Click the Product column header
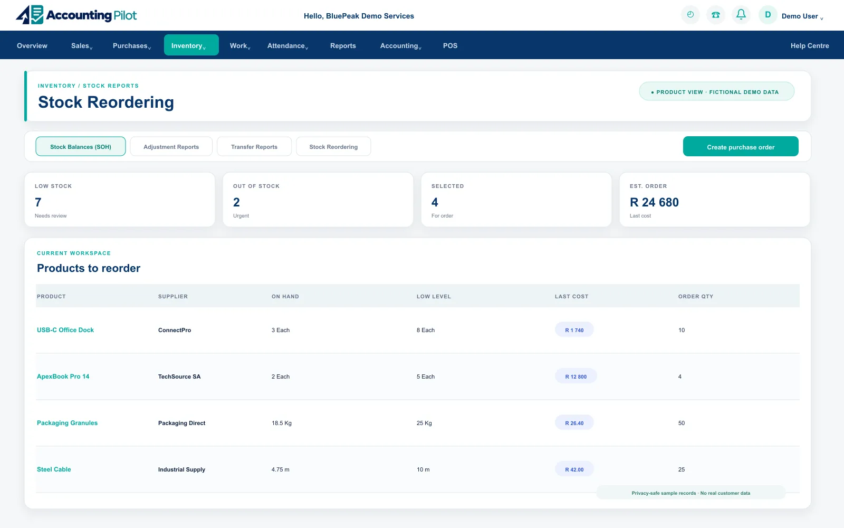The width and height of the screenshot is (844, 528). pos(51,296)
